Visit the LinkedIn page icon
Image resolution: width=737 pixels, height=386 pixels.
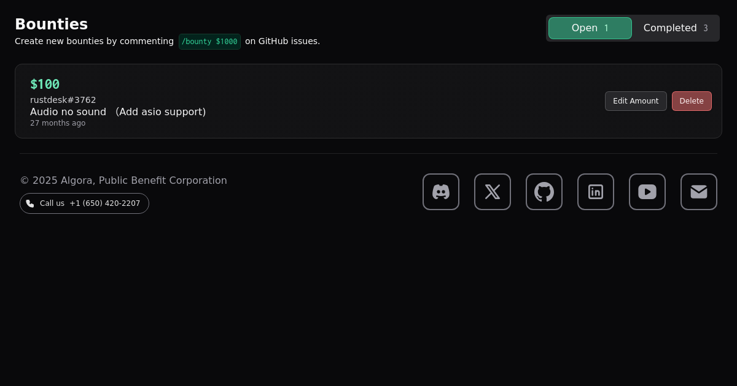pyautogui.click(x=596, y=192)
